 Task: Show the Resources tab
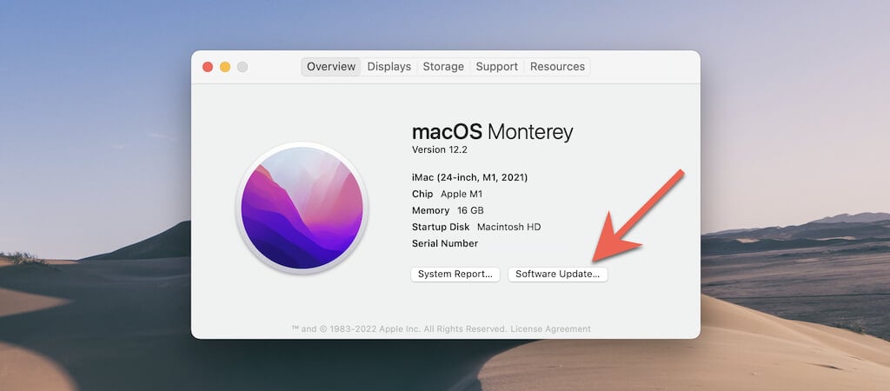557,67
